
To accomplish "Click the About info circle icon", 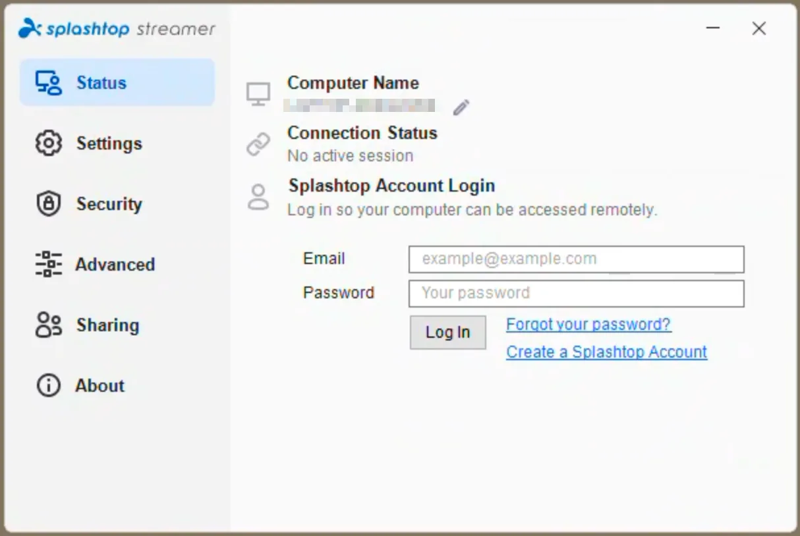I will (48, 385).
